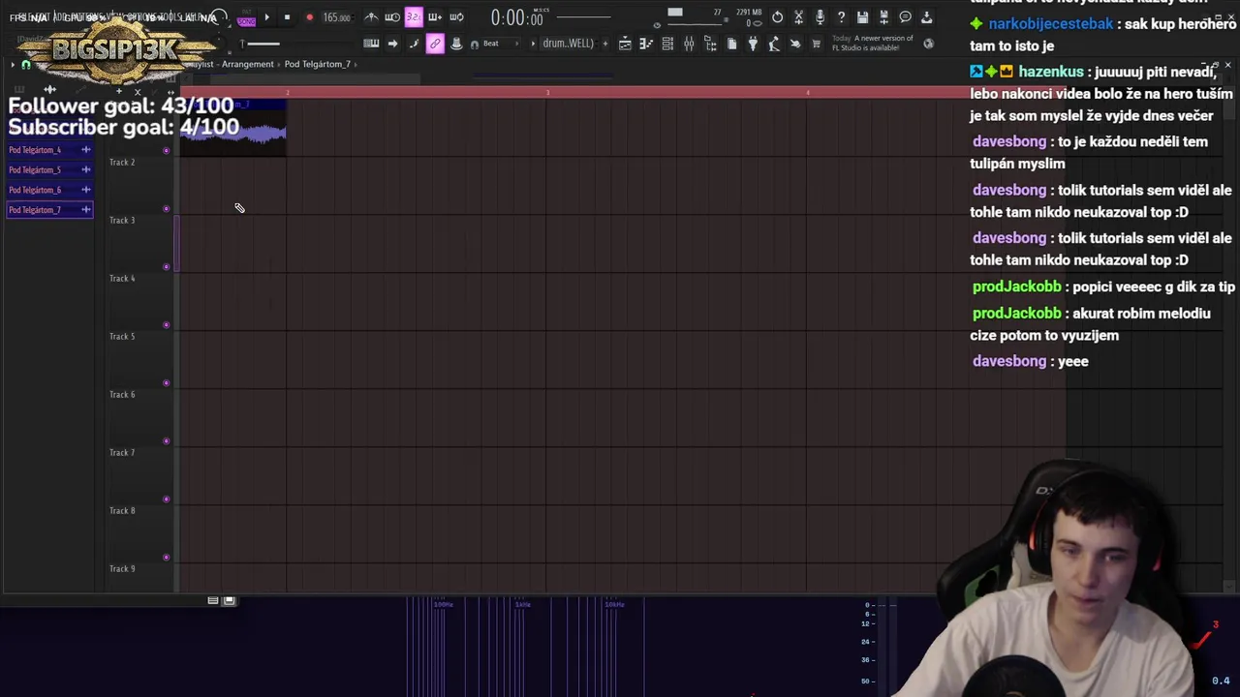Click the time display 0:00:00

(x=516, y=17)
